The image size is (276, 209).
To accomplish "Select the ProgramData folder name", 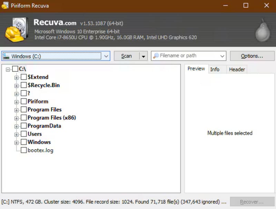I will [45, 126].
